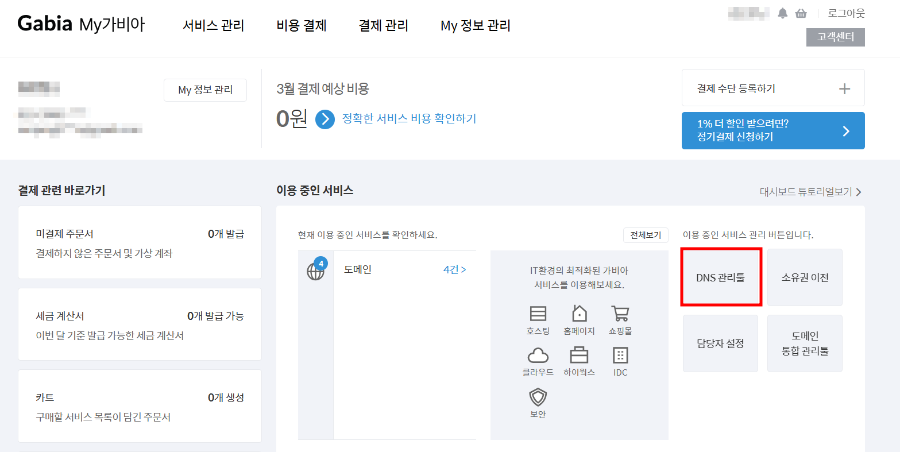The height and width of the screenshot is (452, 900).
Task: Open the shopping basket icon
Action: (801, 13)
